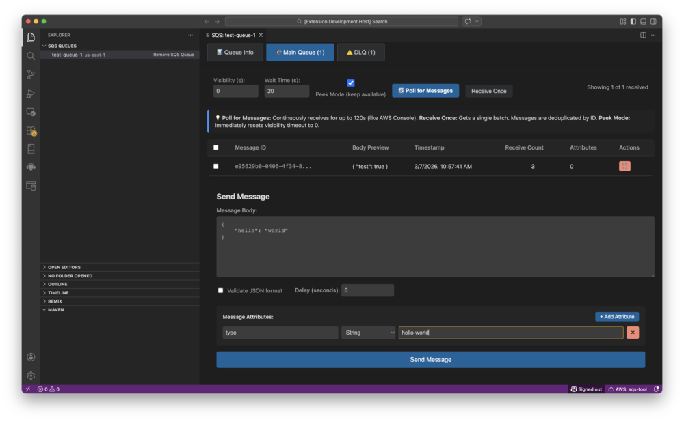Open editor more actions ellipsis
Image resolution: width=684 pixels, height=422 pixels.
(653, 35)
